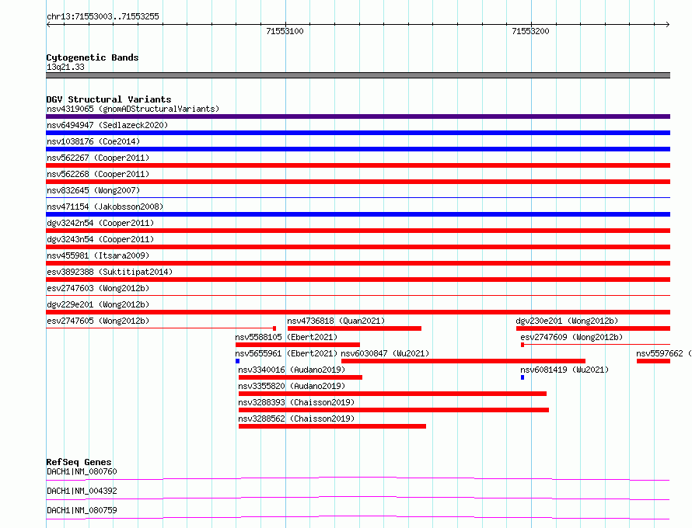Select the DACH1|NM_004392 transcript label
Image resolution: width=692 pixels, height=528 pixels.
(82, 491)
